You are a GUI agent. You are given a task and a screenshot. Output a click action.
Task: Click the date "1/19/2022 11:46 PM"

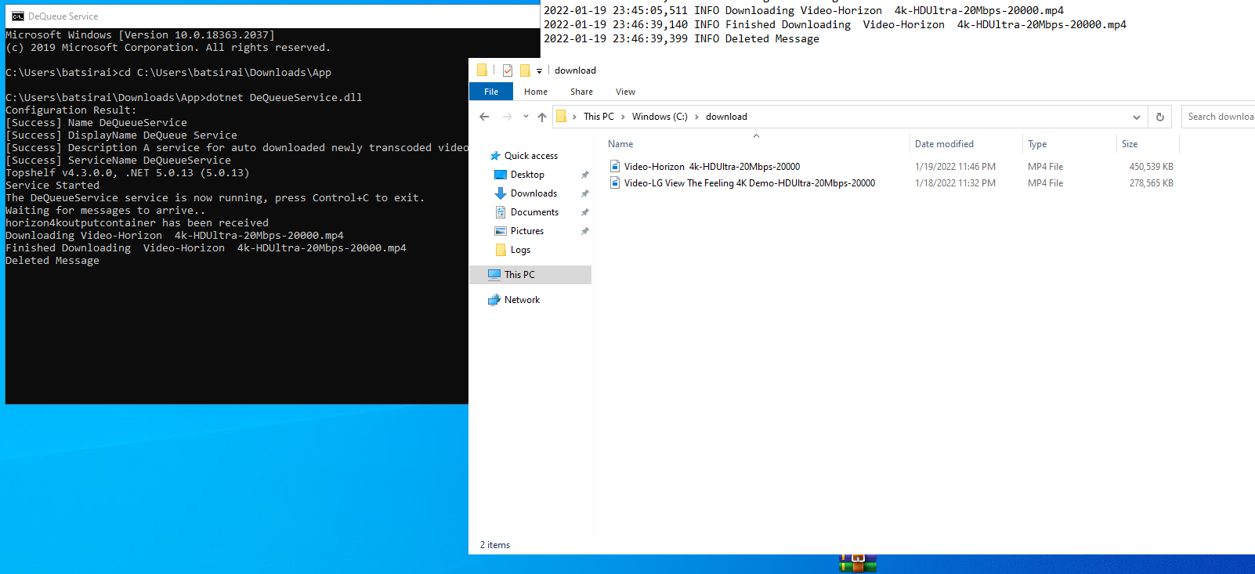click(955, 167)
